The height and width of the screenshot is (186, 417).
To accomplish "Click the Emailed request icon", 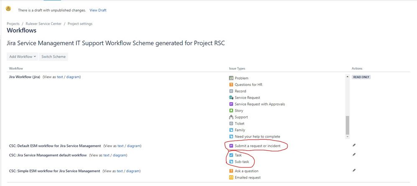I will pyautogui.click(x=231, y=178).
